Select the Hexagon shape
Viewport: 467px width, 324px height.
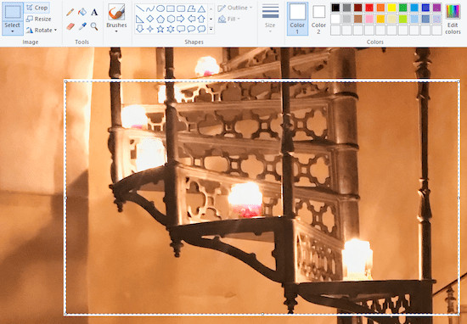(x=171, y=19)
